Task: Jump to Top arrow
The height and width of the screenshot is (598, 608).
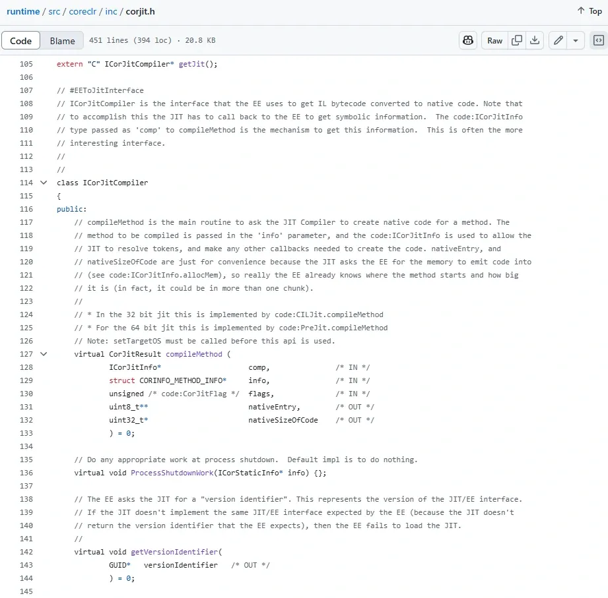Action: (590, 11)
